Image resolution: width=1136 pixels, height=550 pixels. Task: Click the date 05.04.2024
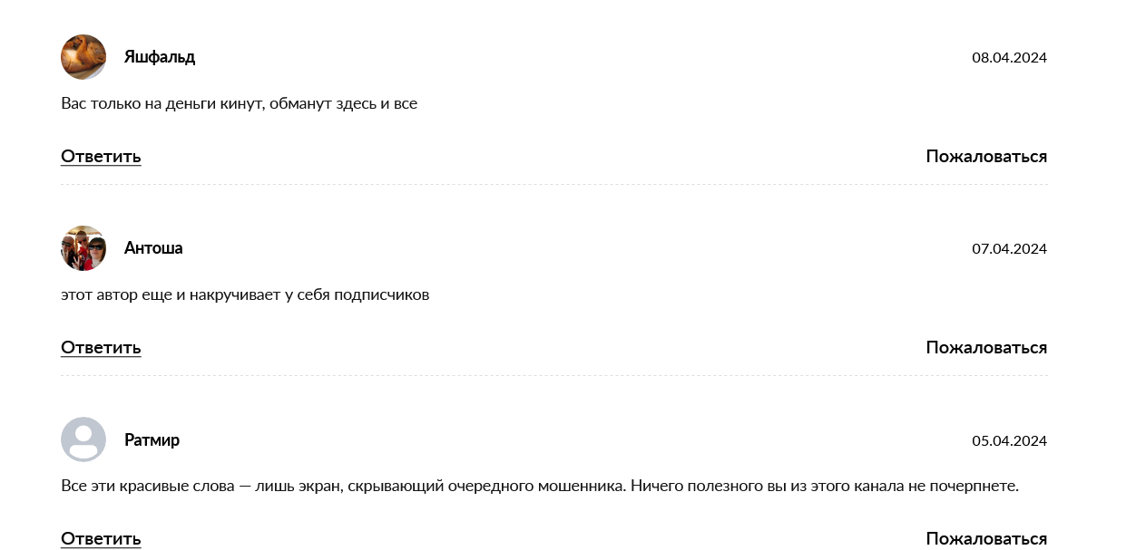pos(1009,441)
